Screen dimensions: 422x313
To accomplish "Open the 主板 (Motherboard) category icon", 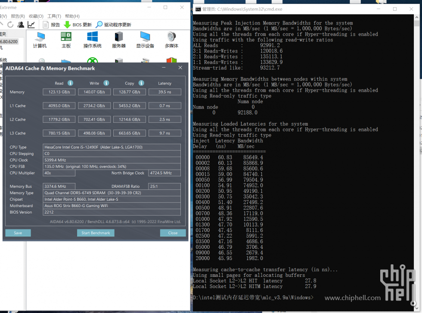I will point(66,40).
